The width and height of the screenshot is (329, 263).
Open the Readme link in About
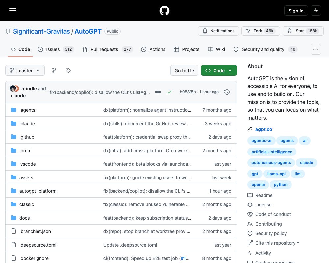tap(260, 195)
